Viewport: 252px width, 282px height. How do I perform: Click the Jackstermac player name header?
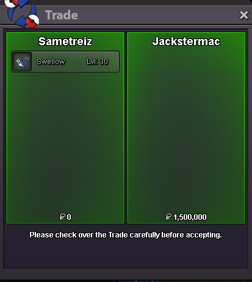186,42
